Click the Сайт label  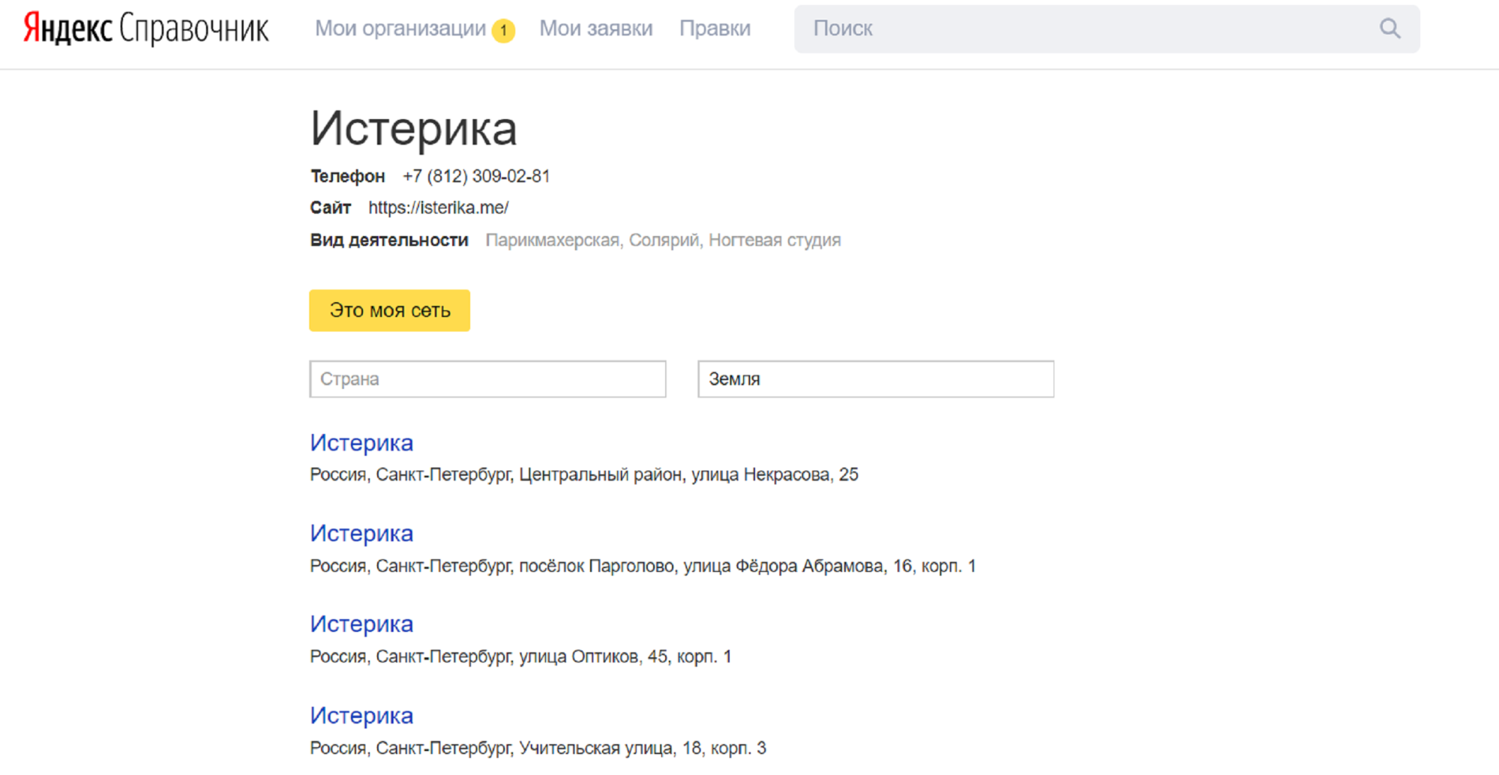point(330,208)
